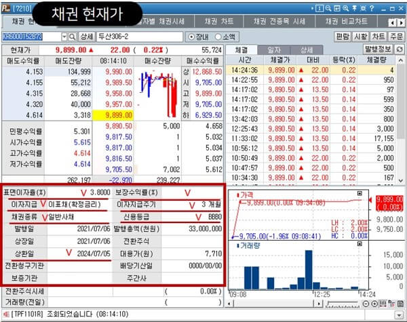Click the 매도잔량 column header
407x322 pixels.
coord(69,61)
